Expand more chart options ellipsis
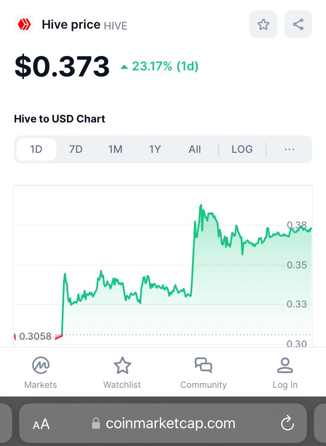Image resolution: width=326 pixels, height=446 pixels. [289, 149]
